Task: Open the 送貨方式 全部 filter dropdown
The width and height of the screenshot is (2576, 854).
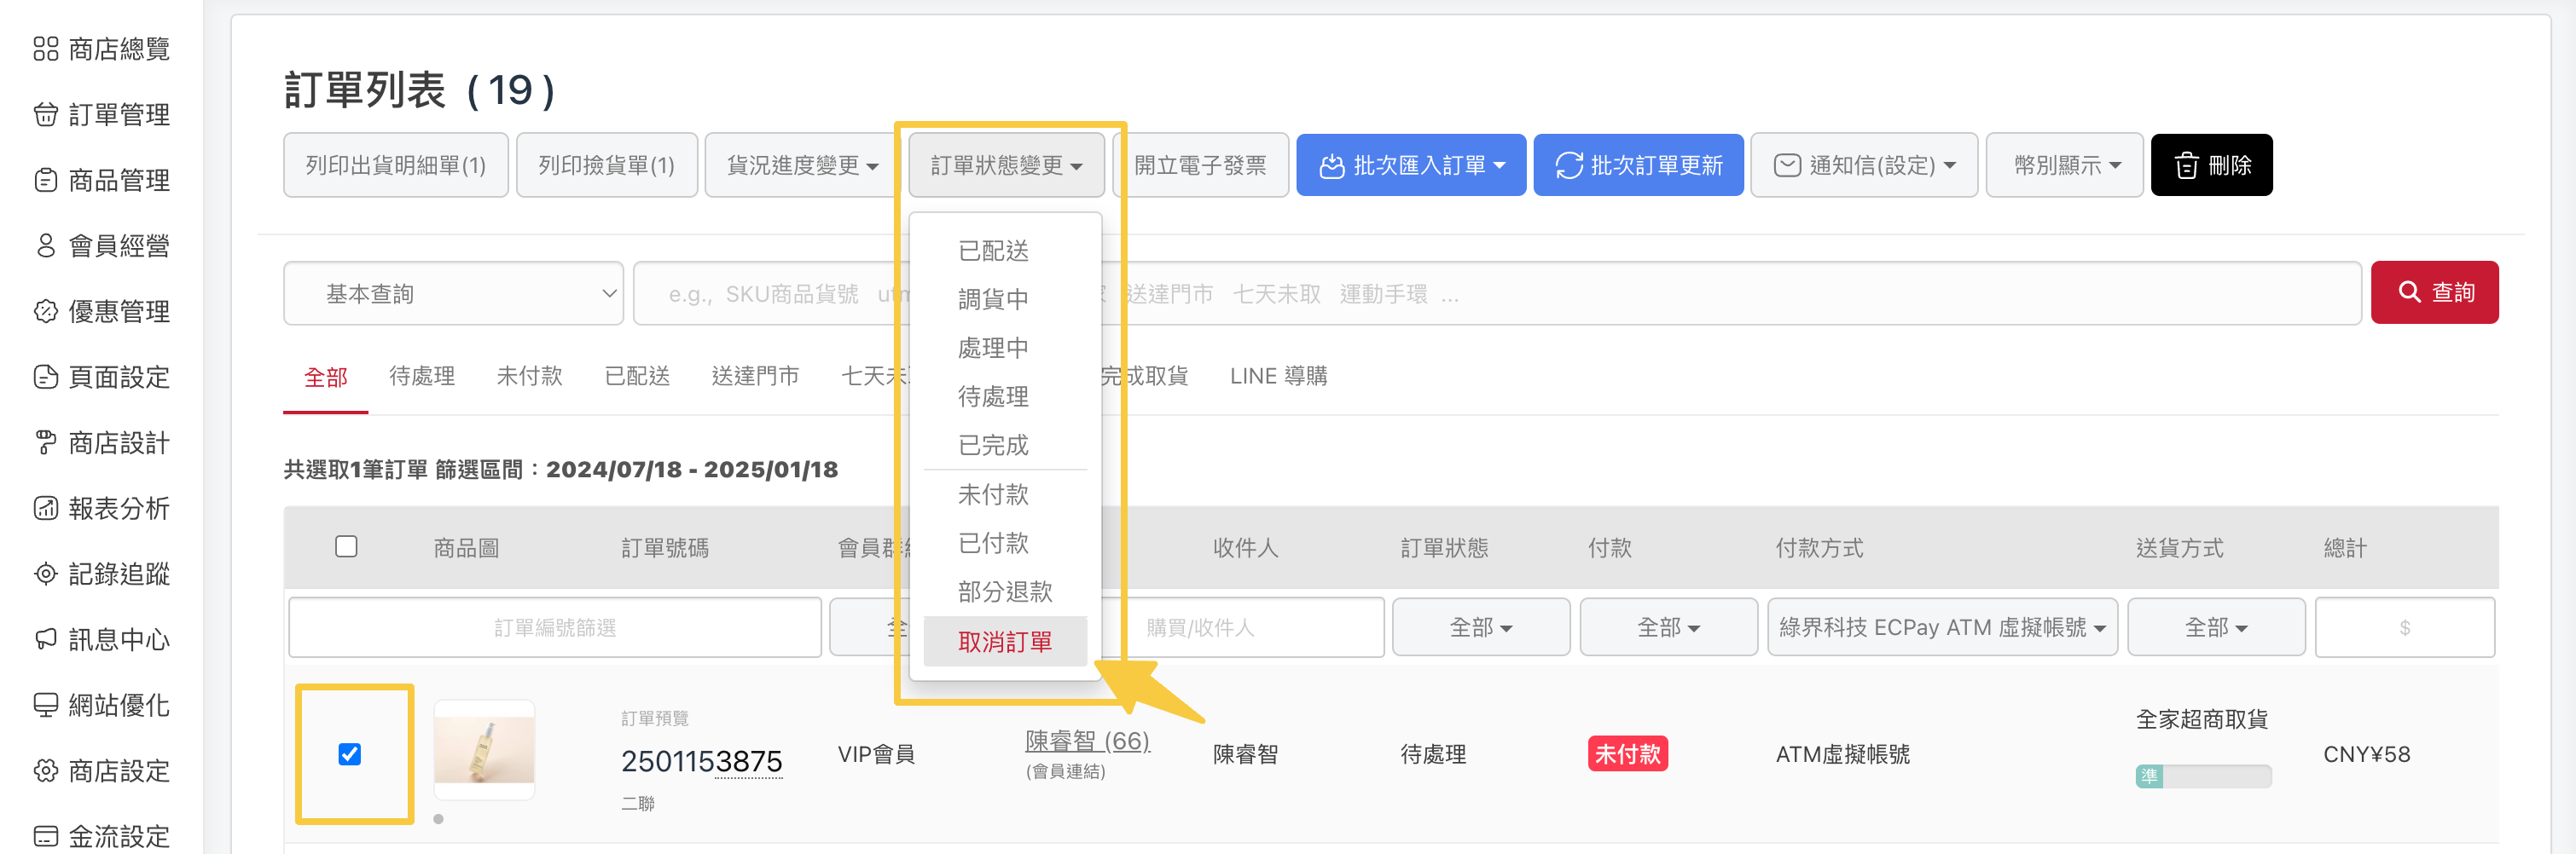Action: coord(2216,627)
